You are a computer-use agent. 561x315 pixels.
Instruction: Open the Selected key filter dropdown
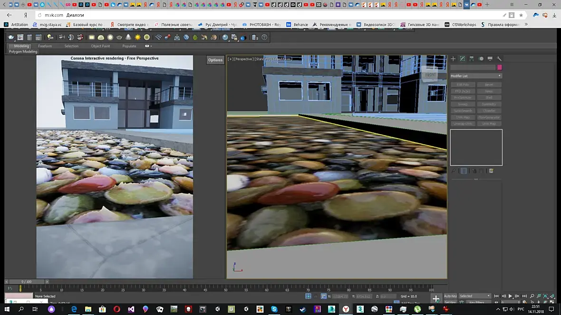[474, 296]
